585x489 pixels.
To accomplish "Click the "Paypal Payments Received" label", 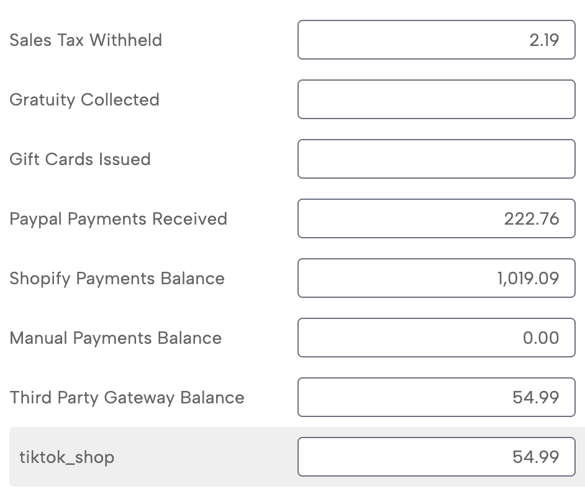I will [118, 219].
